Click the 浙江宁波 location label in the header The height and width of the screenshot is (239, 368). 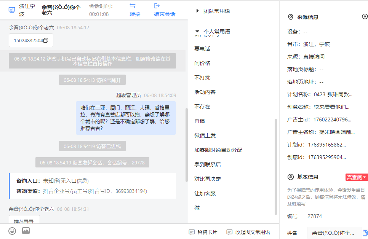[x=27, y=10]
